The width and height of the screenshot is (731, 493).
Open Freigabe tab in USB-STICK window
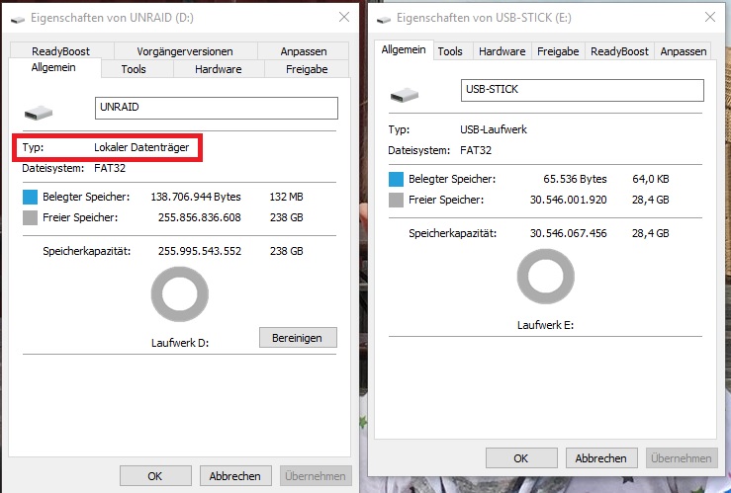point(558,51)
